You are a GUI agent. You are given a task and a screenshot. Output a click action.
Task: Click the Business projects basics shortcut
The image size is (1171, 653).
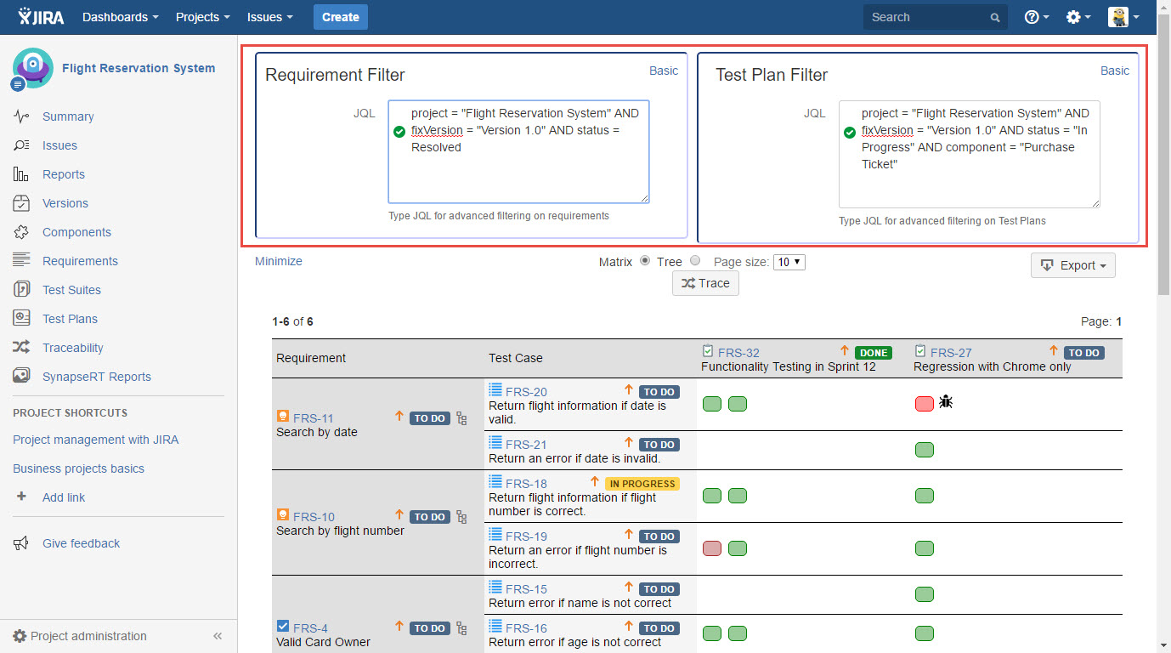[78, 468]
